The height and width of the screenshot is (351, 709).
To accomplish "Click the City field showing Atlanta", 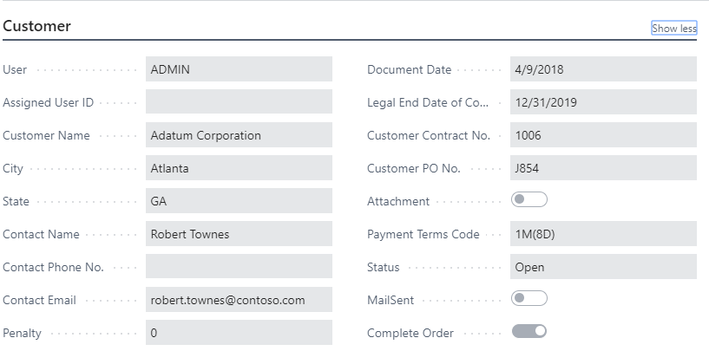I will (239, 168).
